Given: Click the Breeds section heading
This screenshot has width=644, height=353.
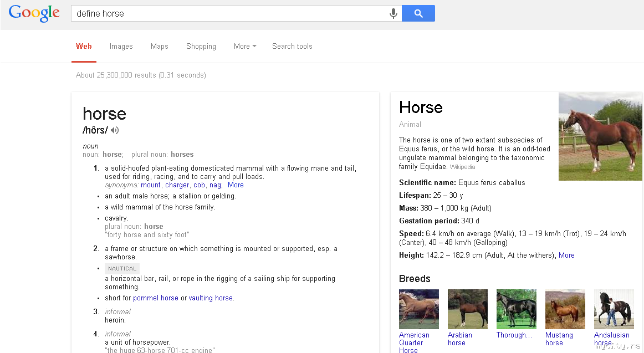Looking at the screenshot, I should click(x=415, y=279).
